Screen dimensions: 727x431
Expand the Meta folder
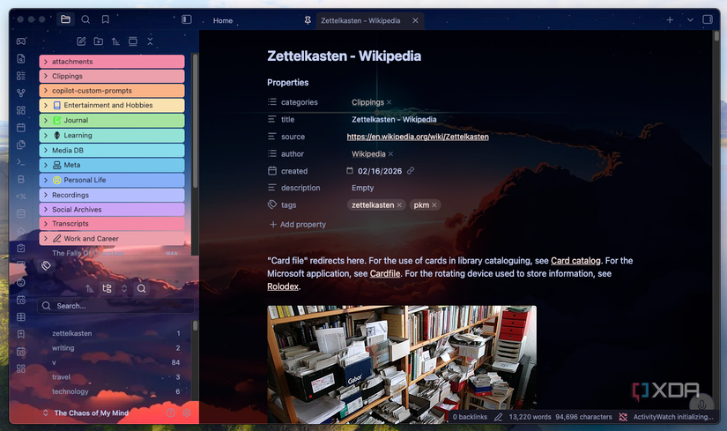tap(112, 165)
